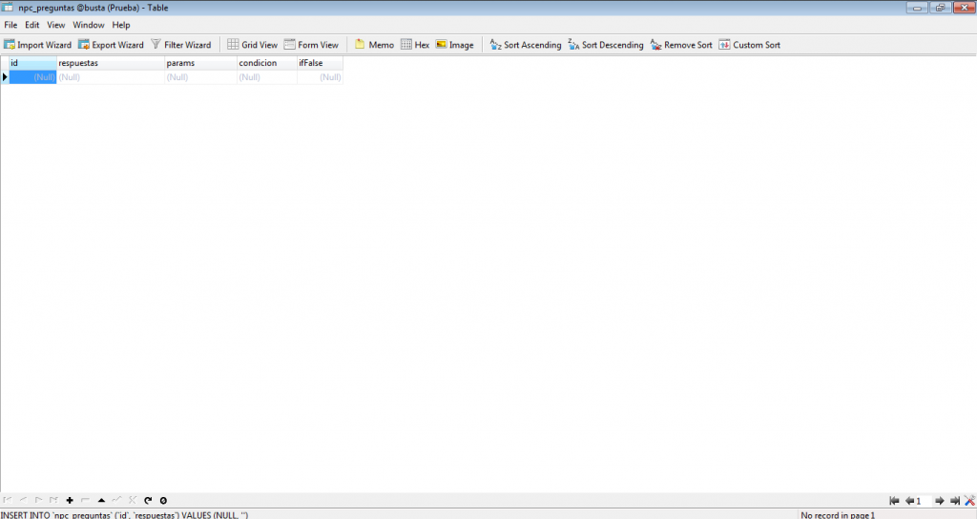The height and width of the screenshot is (519, 977).
Task: Click the edit record triangle icon
Action: click(101, 500)
